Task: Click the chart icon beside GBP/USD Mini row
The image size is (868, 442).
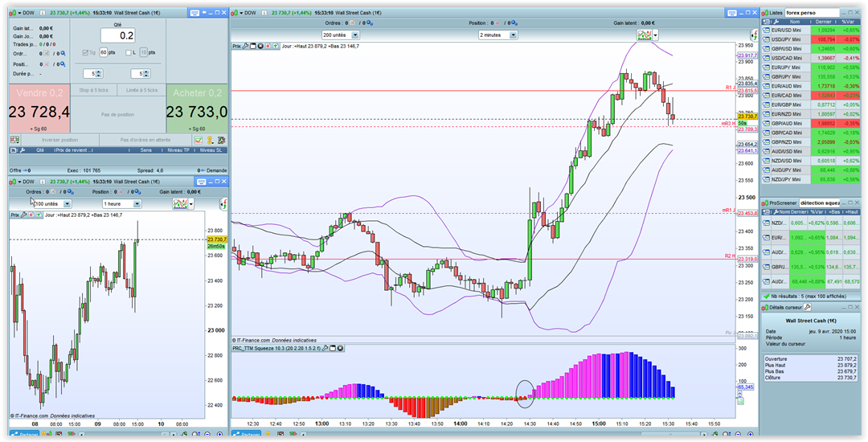Action: tap(766, 49)
